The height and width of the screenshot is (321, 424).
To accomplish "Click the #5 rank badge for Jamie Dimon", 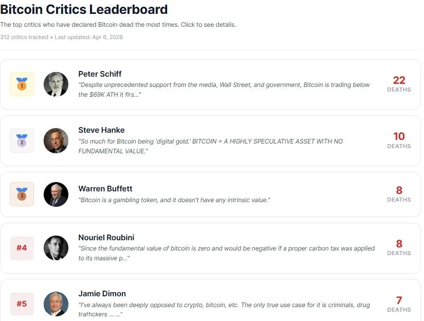I will click(22, 304).
